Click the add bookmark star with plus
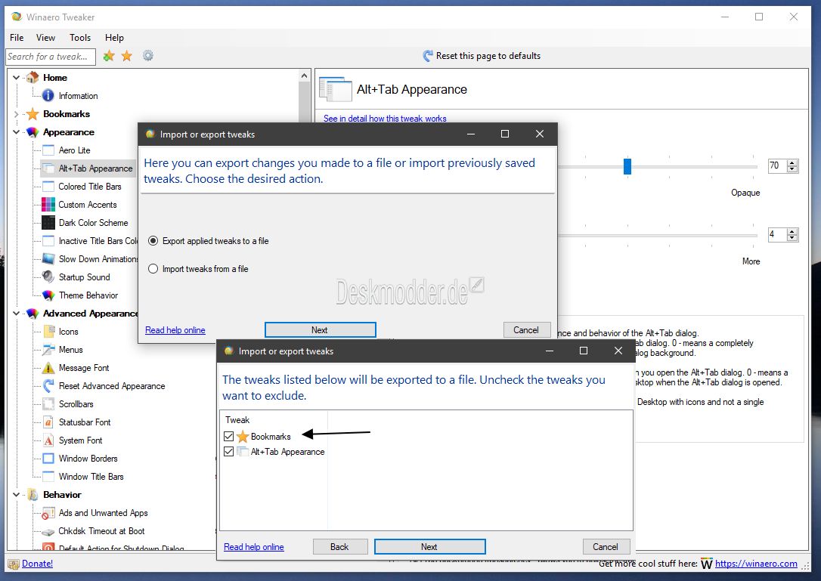 click(x=108, y=56)
